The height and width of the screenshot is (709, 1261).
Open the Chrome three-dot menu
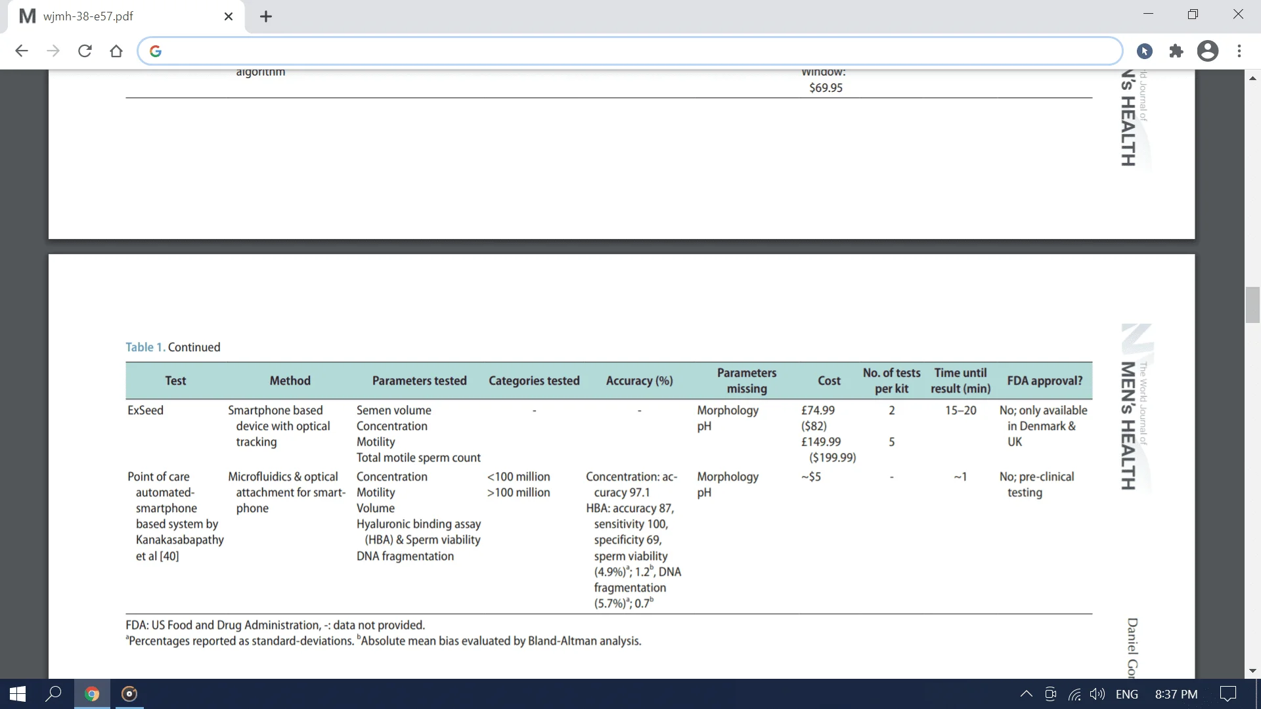coord(1239,51)
